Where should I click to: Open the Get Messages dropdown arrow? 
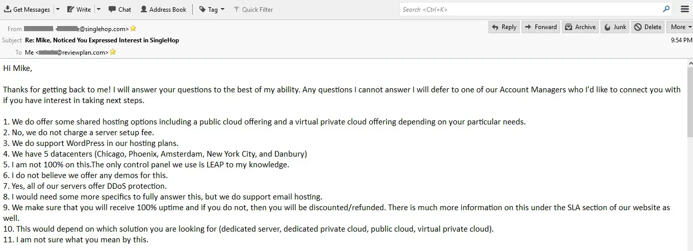[x=57, y=9]
